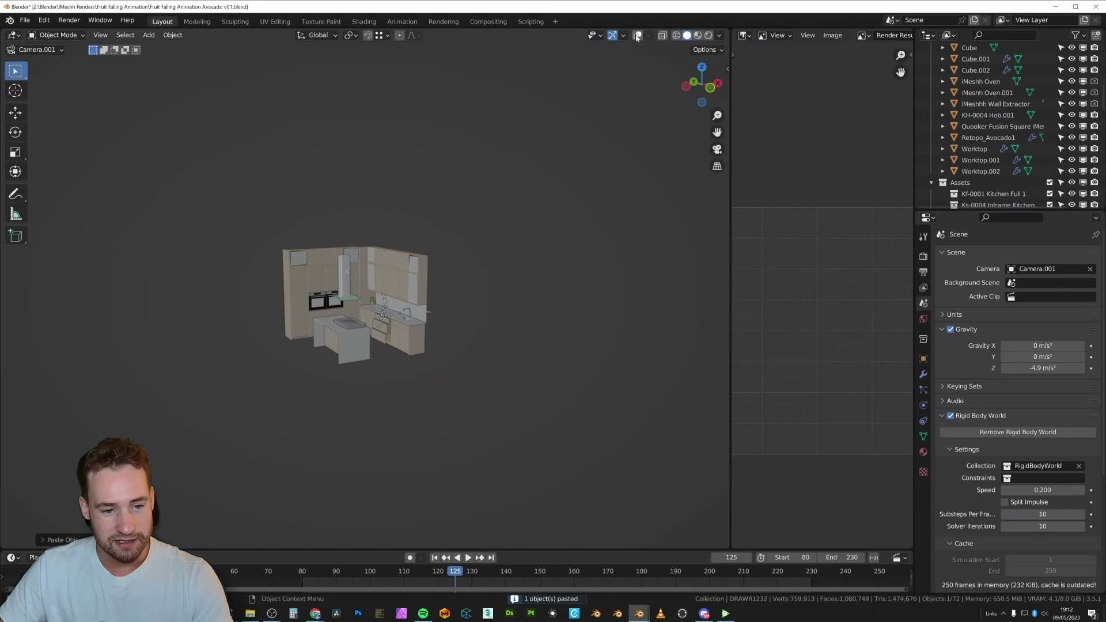The width and height of the screenshot is (1106, 622).
Task: Switch to the Animation workspace tab
Action: coord(402,21)
